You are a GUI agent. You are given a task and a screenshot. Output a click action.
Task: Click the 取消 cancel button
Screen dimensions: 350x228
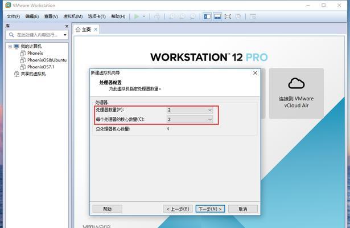243,209
